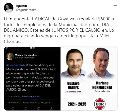Open the 13 Retweets count
This screenshot has height=112, width=121.
(12, 102)
